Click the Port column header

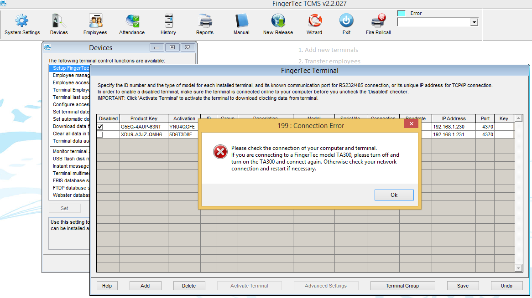coord(485,118)
